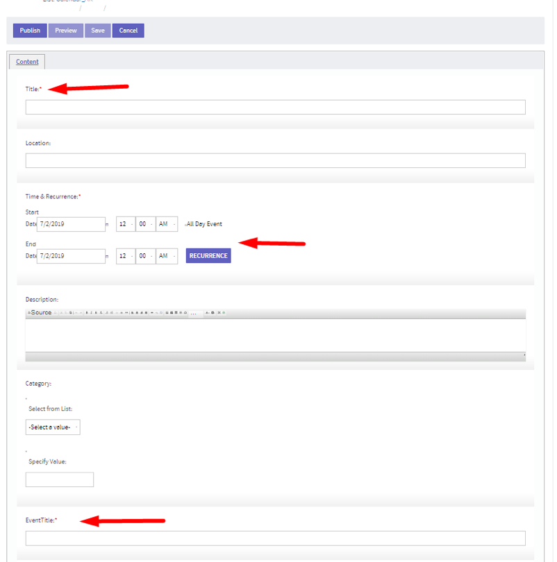
Task: Open the End hour dropdown
Action: (125, 256)
